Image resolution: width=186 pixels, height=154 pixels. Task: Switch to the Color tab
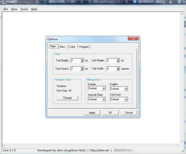[72, 47]
